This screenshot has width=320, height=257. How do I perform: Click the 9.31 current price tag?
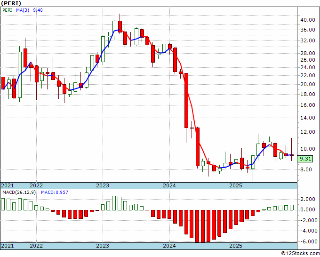[x=305, y=159]
